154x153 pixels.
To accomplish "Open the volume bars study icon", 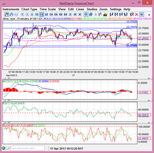I will click(x=105, y=15).
